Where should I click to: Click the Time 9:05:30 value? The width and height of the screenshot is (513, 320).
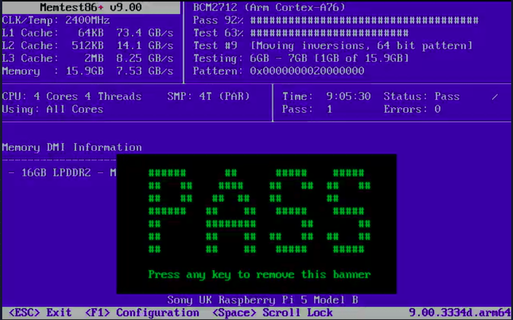[x=348, y=97]
